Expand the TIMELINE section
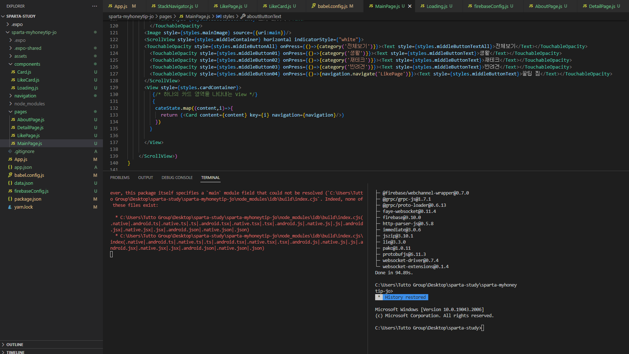Screen dimensions: 629x354 pyautogui.click(x=3, y=352)
